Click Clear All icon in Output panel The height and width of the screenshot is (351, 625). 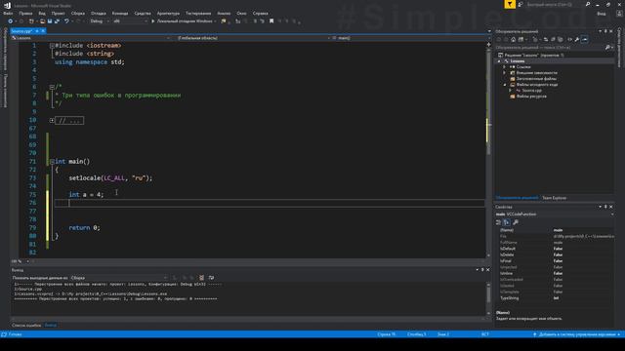202,278
